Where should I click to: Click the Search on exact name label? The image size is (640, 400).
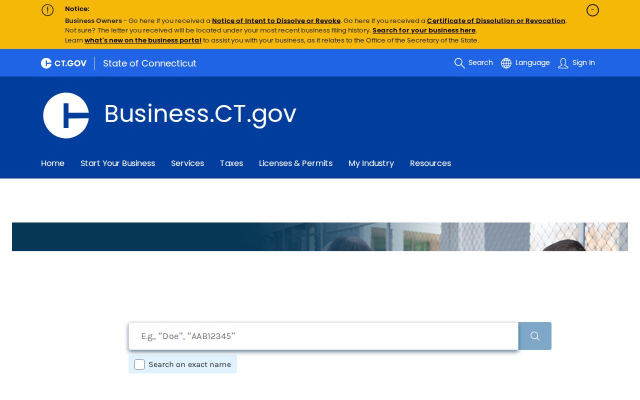pos(189,364)
